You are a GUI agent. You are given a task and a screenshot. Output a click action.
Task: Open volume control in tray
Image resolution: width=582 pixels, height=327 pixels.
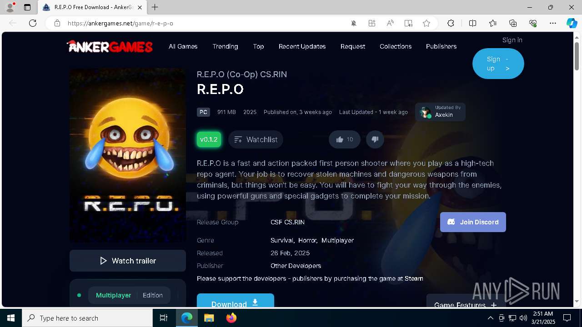coord(523,318)
